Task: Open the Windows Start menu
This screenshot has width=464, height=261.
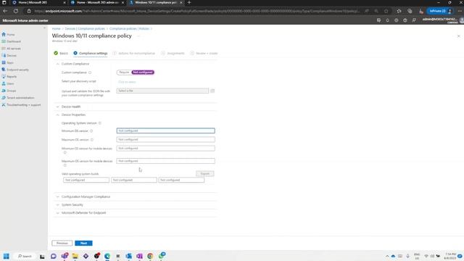Action: coord(7,256)
